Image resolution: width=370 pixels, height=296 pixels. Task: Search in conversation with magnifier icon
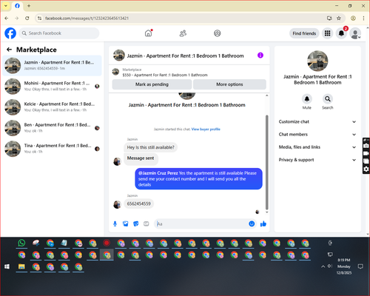point(328,99)
